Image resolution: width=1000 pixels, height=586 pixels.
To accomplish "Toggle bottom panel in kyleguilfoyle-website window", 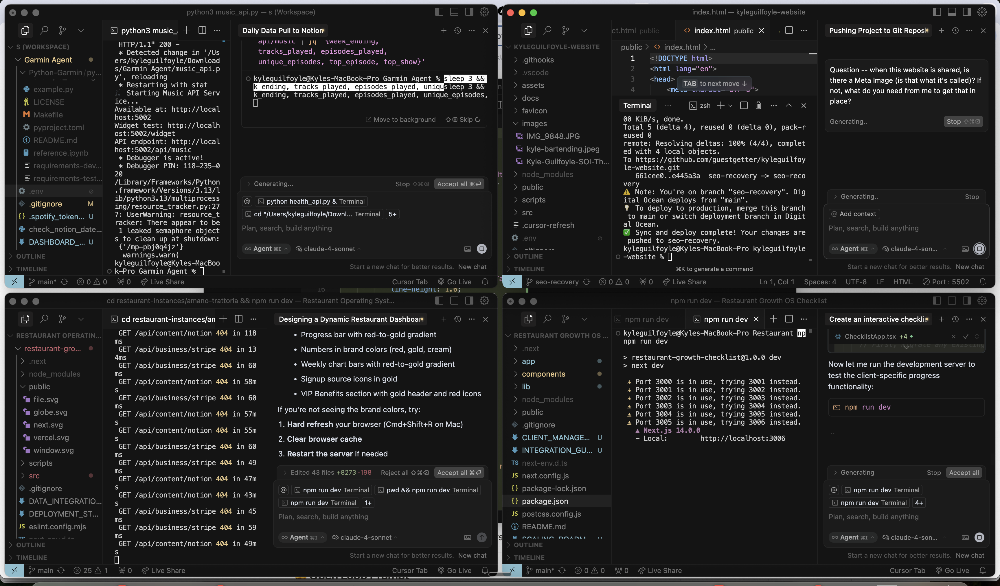I will click(952, 12).
